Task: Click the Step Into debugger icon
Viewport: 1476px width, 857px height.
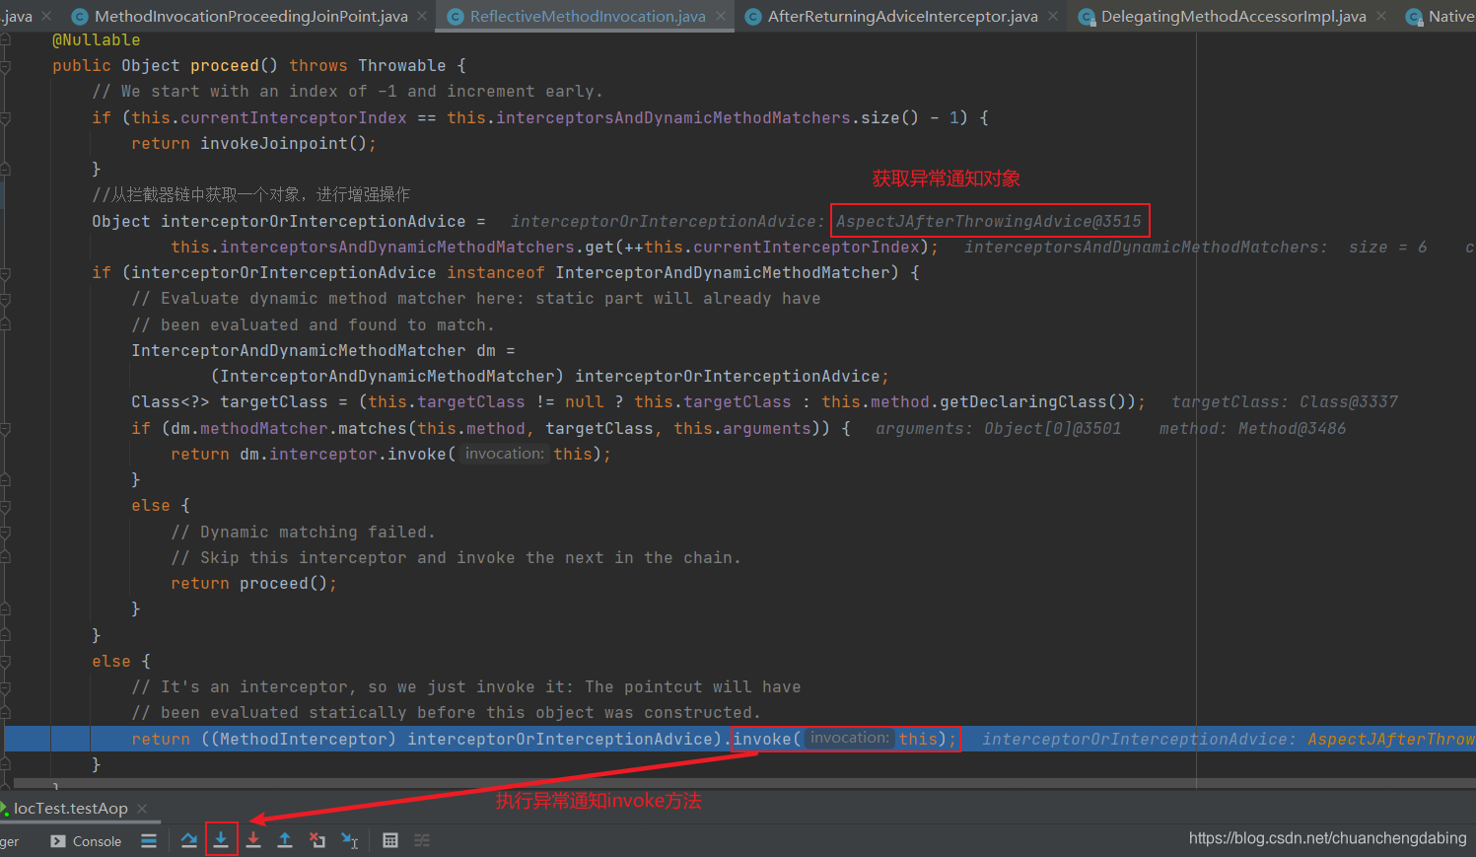Action: [221, 840]
